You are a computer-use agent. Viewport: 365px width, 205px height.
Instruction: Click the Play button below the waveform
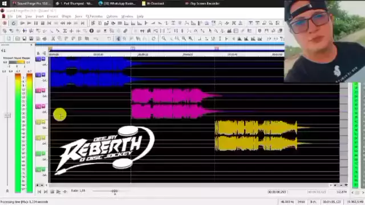(58, 192)
